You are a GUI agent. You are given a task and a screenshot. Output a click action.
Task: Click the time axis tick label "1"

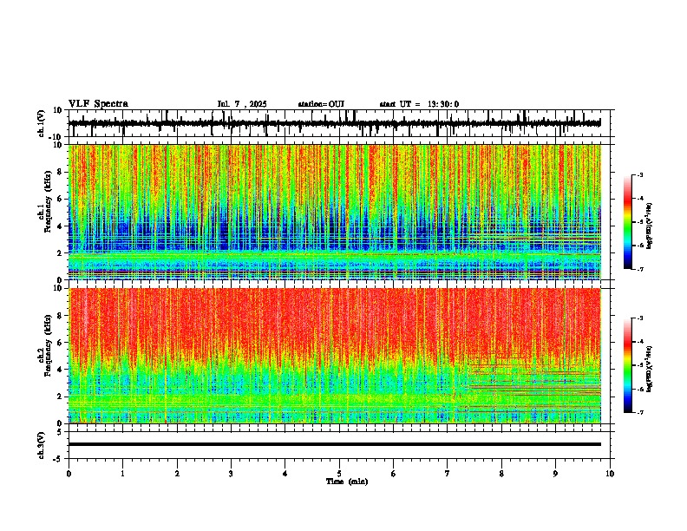click(122, 474)
